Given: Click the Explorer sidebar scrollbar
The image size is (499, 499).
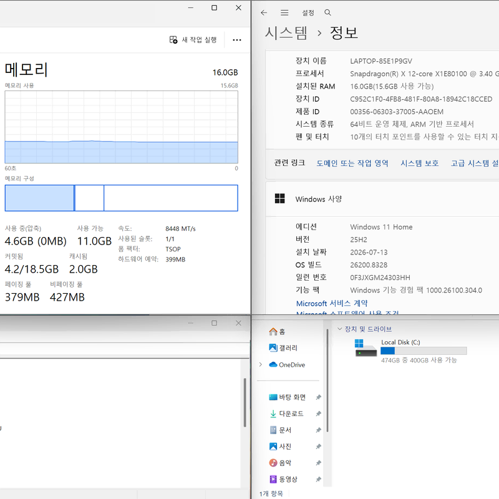Looking at the screenshot, I should 327,380.
